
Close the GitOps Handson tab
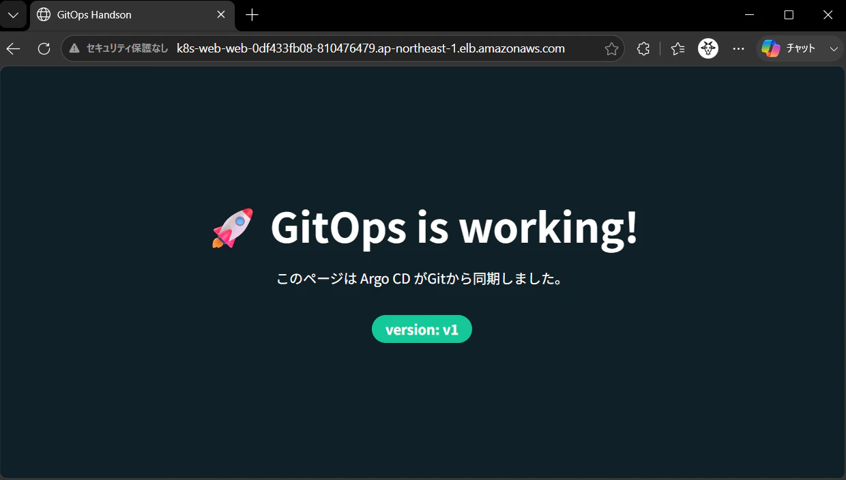point(221,14)
